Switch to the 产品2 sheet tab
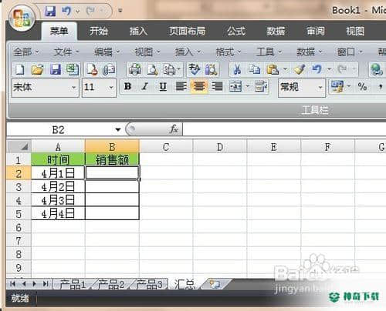386x311 pixels. coord(111,284)
